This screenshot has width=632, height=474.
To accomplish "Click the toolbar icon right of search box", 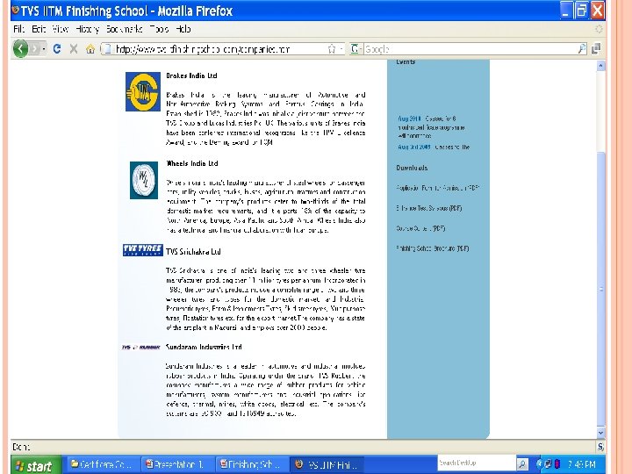I will [596, 49].
